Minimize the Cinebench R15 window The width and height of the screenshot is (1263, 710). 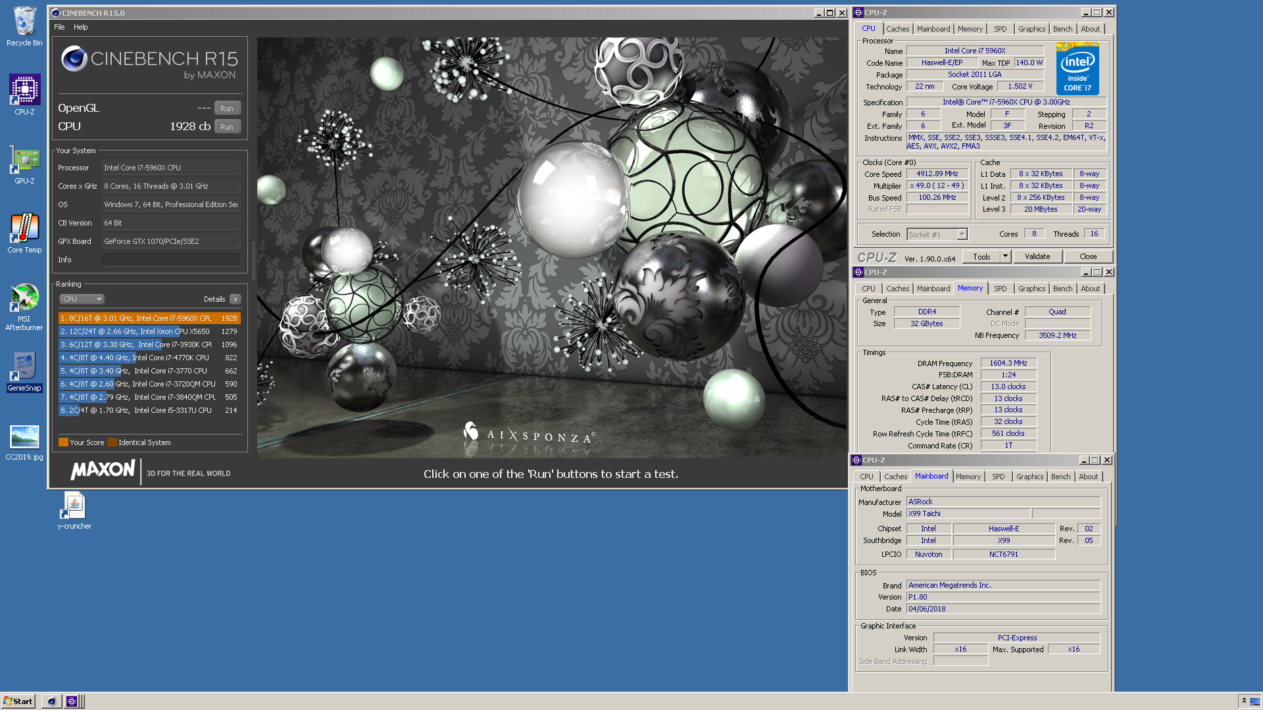click(819, 12)
